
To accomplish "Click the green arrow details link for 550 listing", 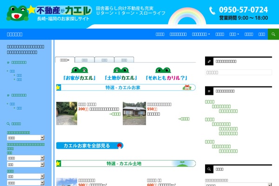I will coord(184,119).
